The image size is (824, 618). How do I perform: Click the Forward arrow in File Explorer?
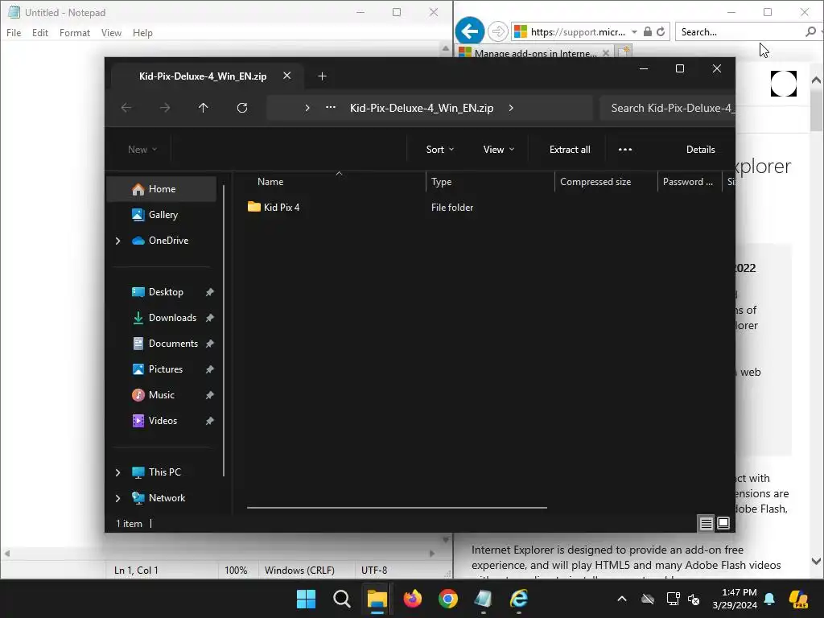click(165, 108)
